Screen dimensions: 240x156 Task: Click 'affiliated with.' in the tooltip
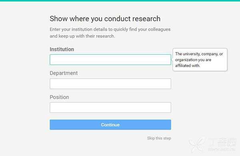point(188,66)
